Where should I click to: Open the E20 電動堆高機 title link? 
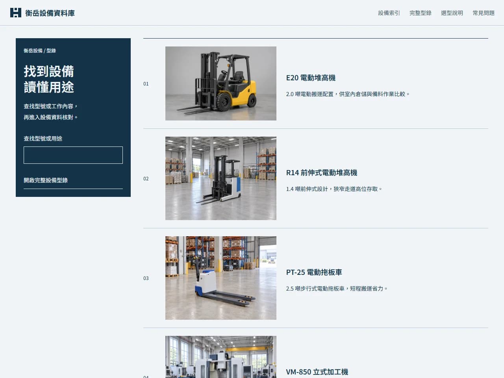coord(311,78)
